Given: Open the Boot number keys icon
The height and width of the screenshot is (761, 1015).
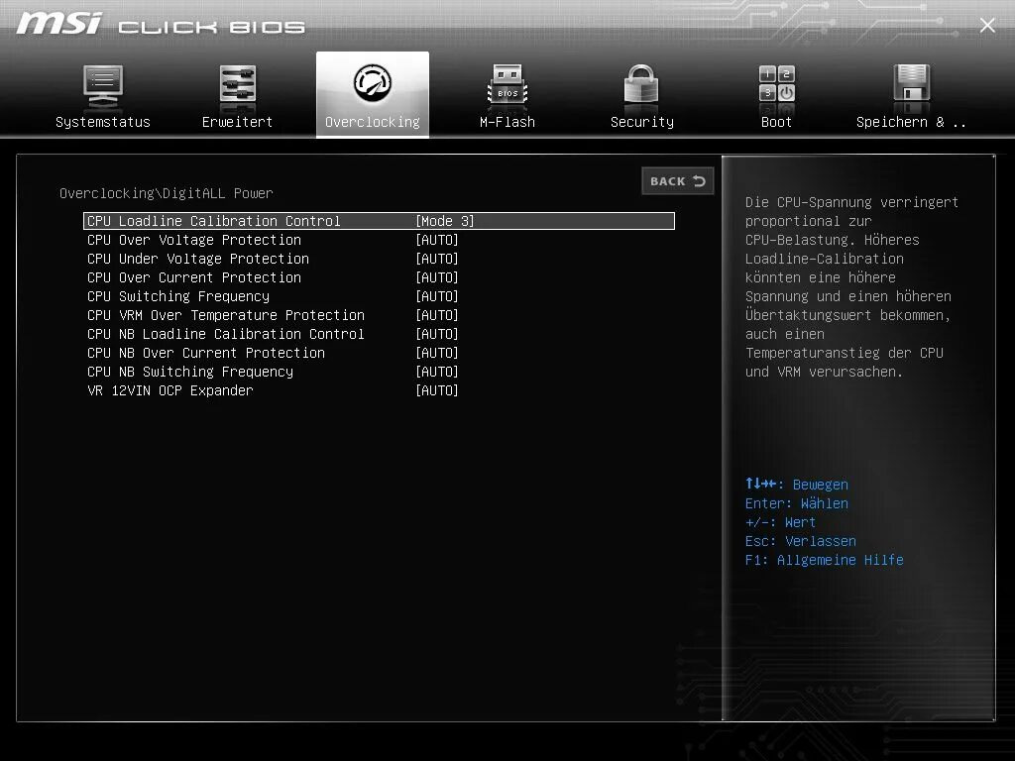Looking at the screenshot, I should tap(777, 83).
